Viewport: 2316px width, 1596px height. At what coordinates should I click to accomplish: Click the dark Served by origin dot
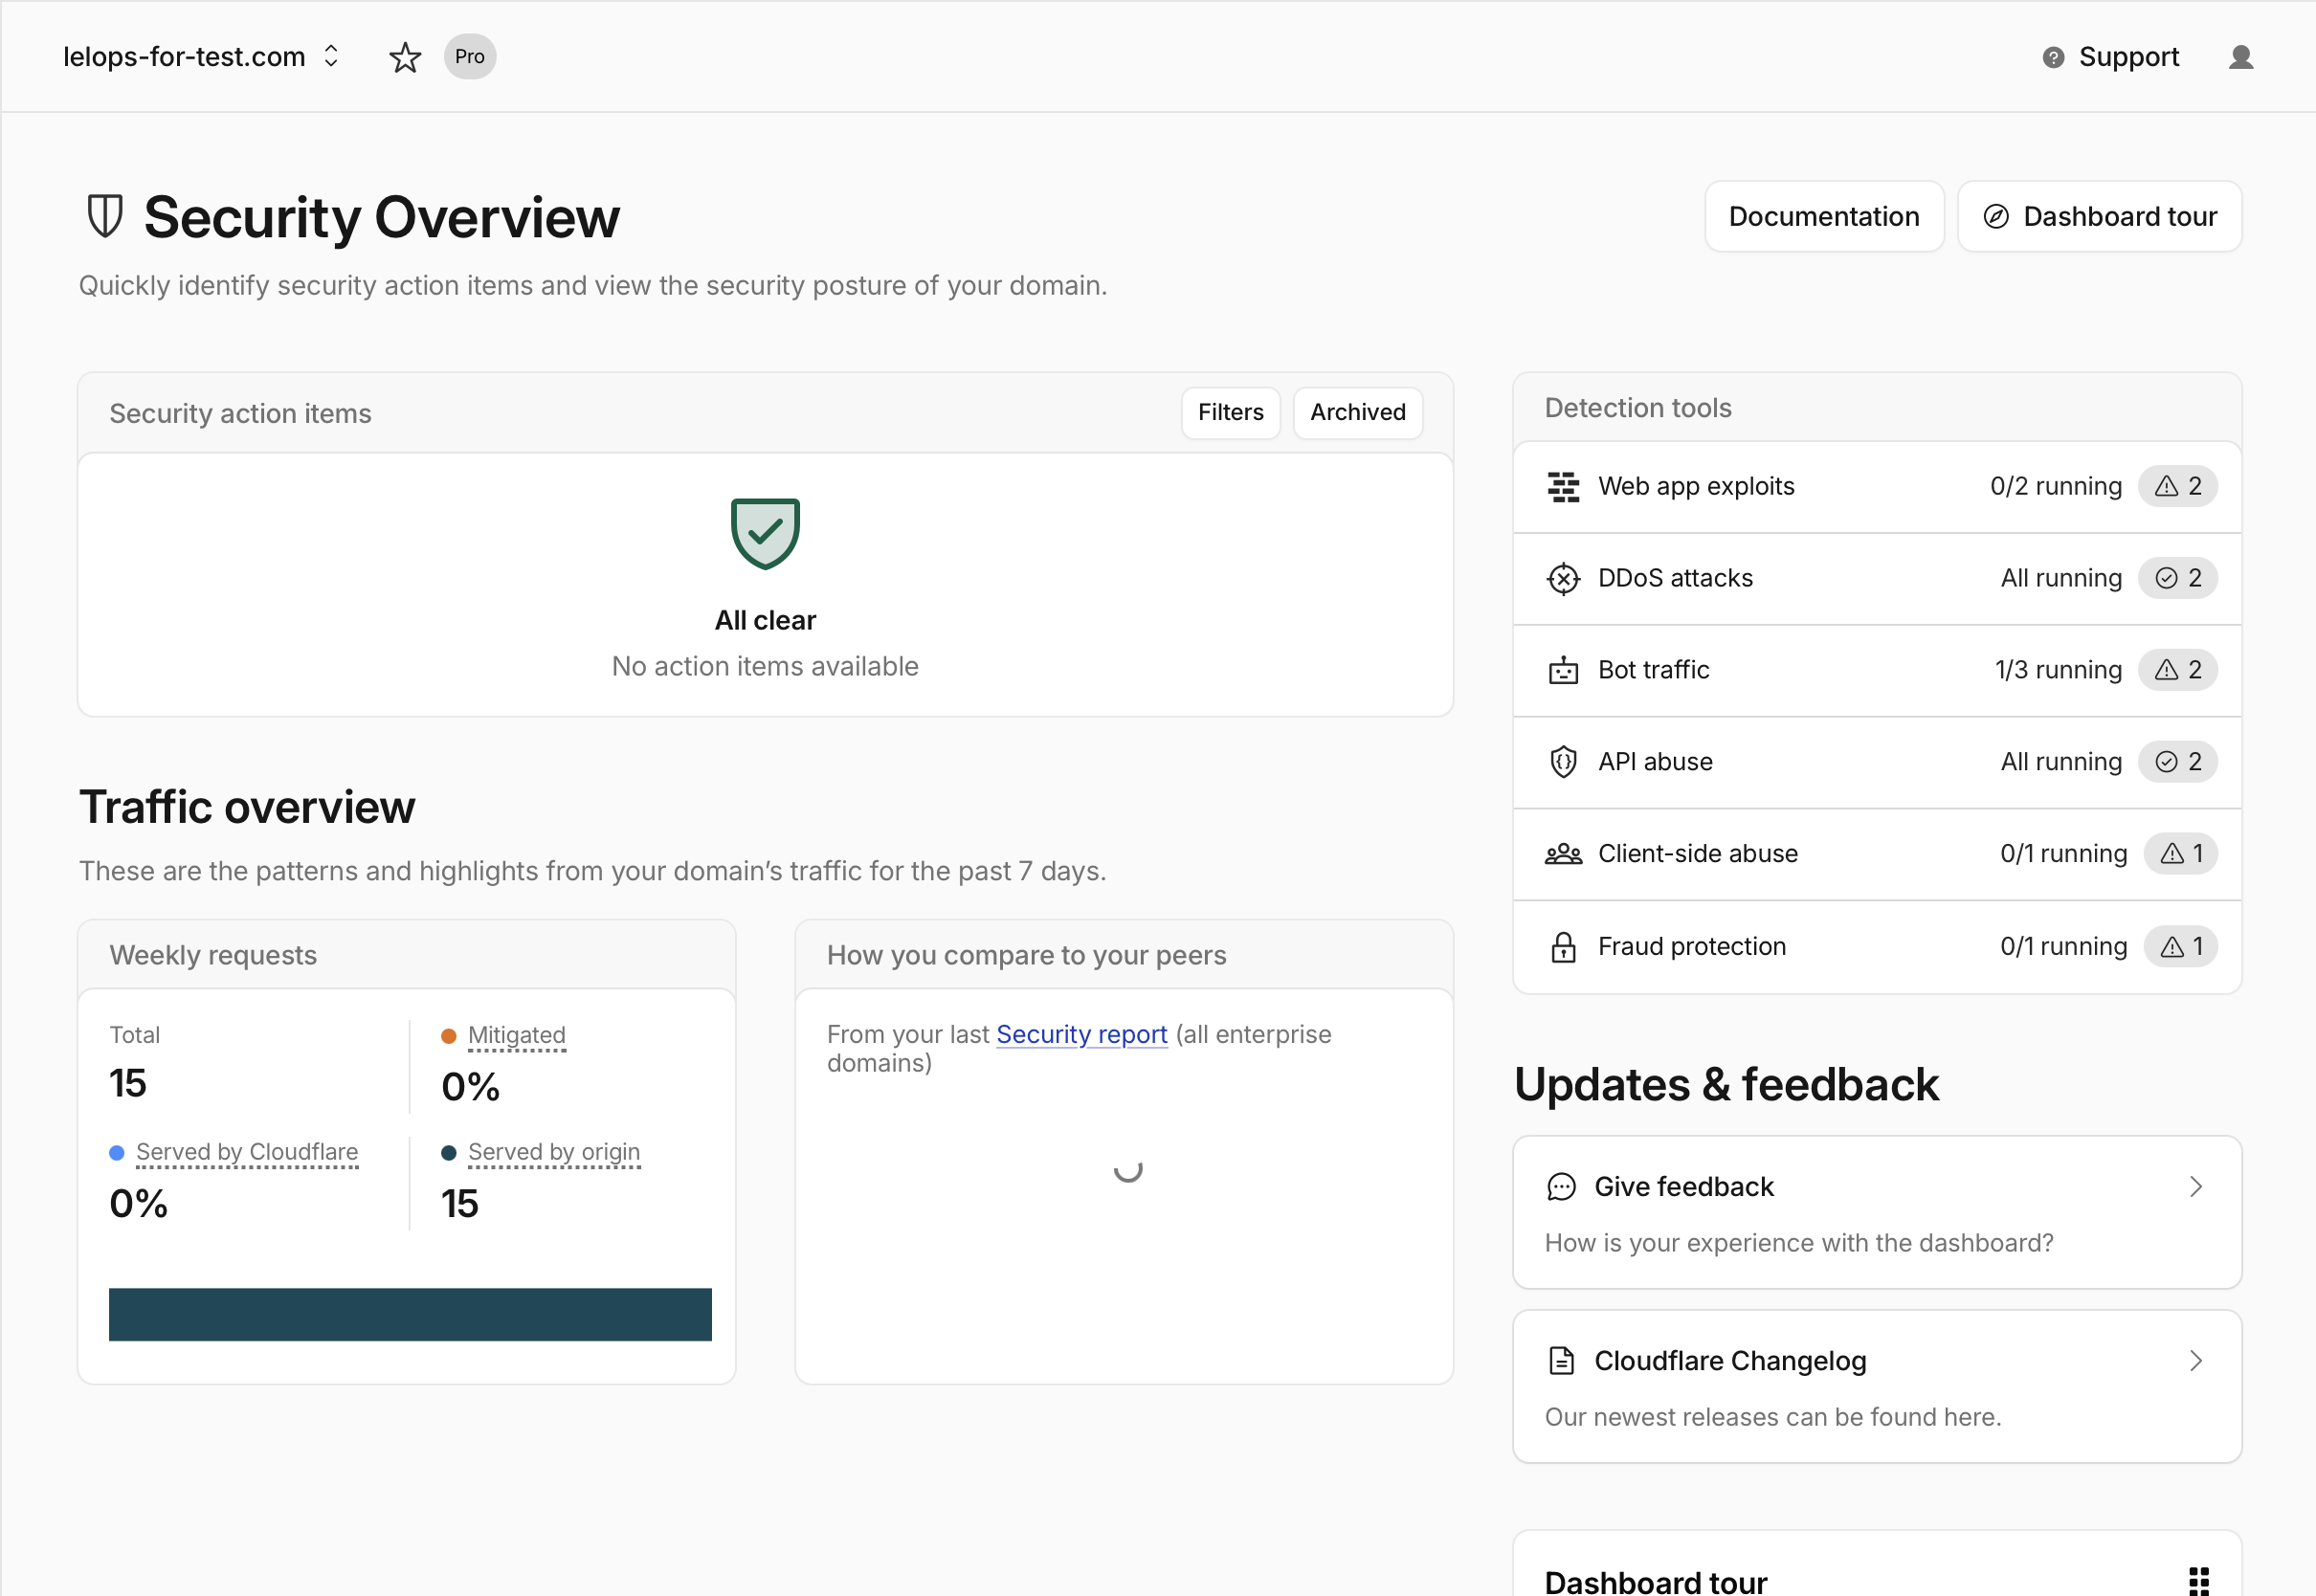point(449,1153)
